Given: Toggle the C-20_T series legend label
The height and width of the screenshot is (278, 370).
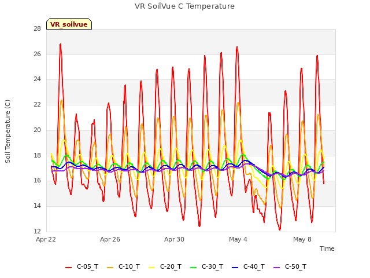Looking at the screenshot, I should click(x=171, y=266).
